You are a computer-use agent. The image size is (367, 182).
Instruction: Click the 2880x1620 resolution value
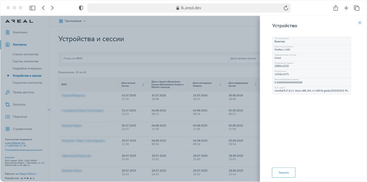(282, 66)
